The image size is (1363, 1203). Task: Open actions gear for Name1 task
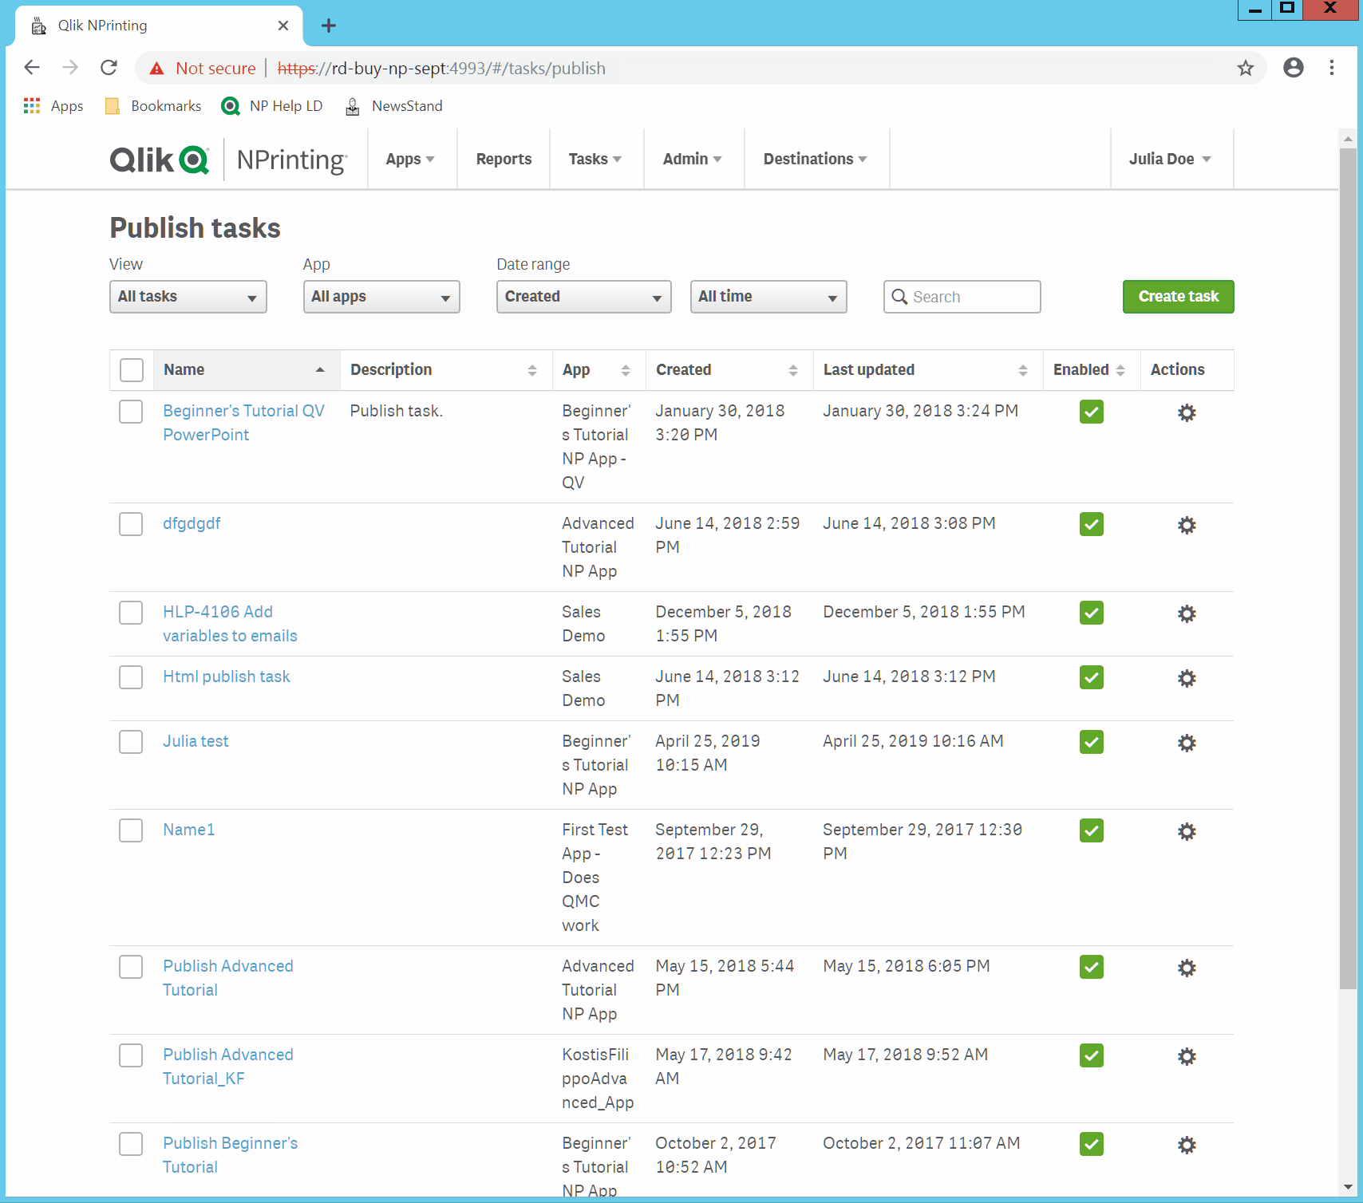point(1187,831)
